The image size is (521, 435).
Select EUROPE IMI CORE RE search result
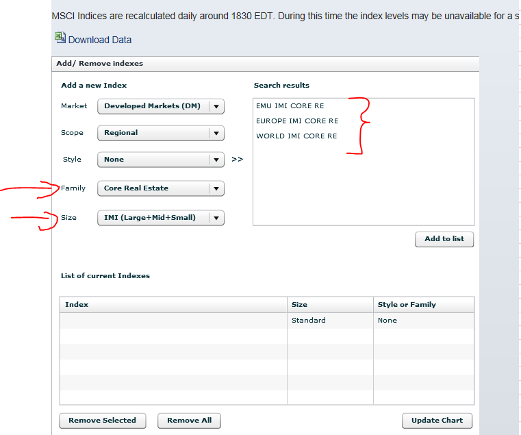click(x=297, y=121)
